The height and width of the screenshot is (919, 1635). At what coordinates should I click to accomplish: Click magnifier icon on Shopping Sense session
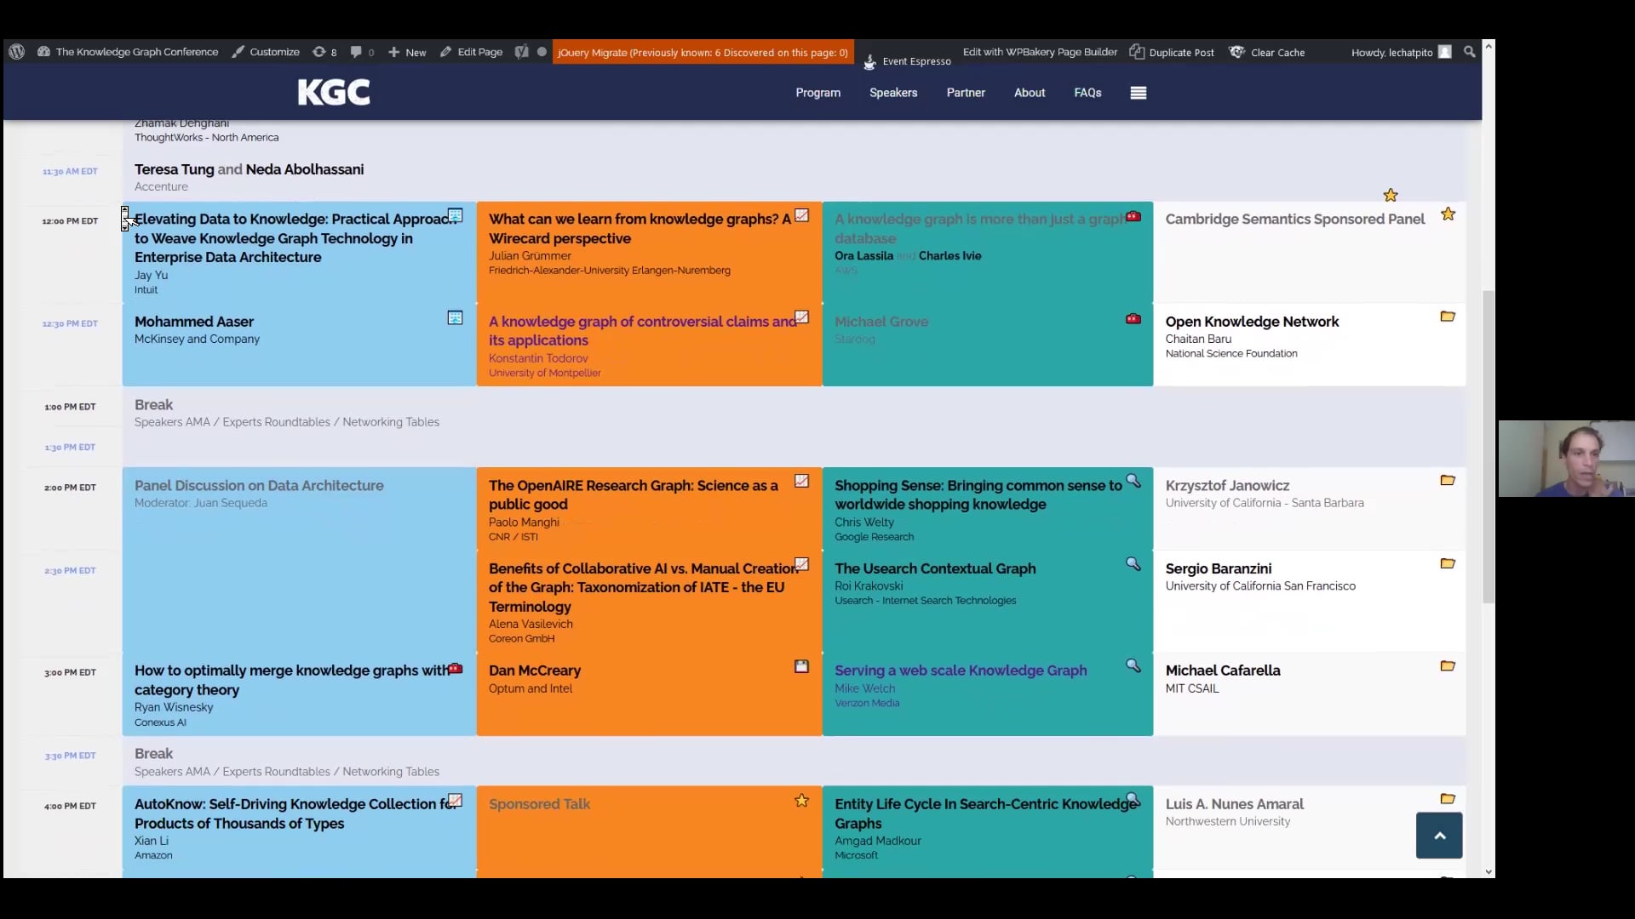pos(1133,481)
